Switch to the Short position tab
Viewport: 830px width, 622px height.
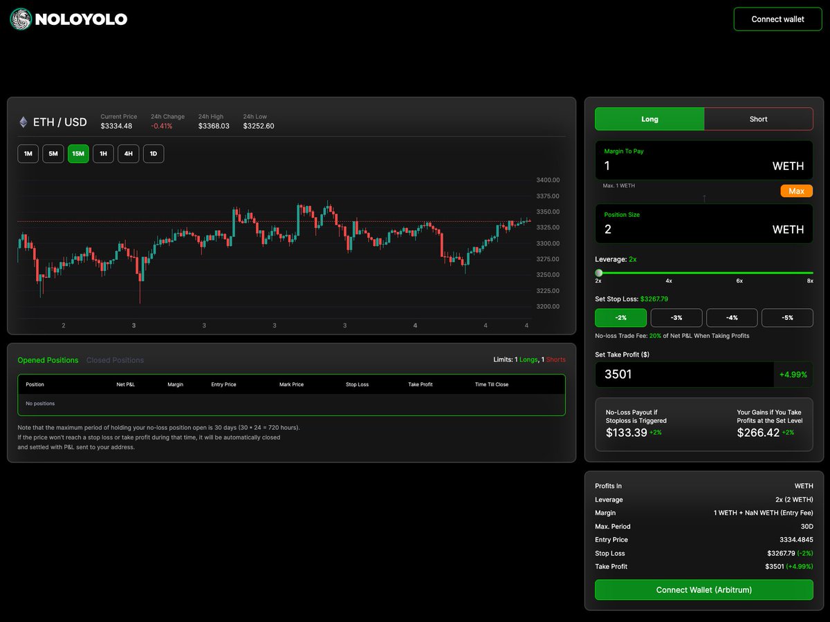pyautogui.click(x=758, y=119)
